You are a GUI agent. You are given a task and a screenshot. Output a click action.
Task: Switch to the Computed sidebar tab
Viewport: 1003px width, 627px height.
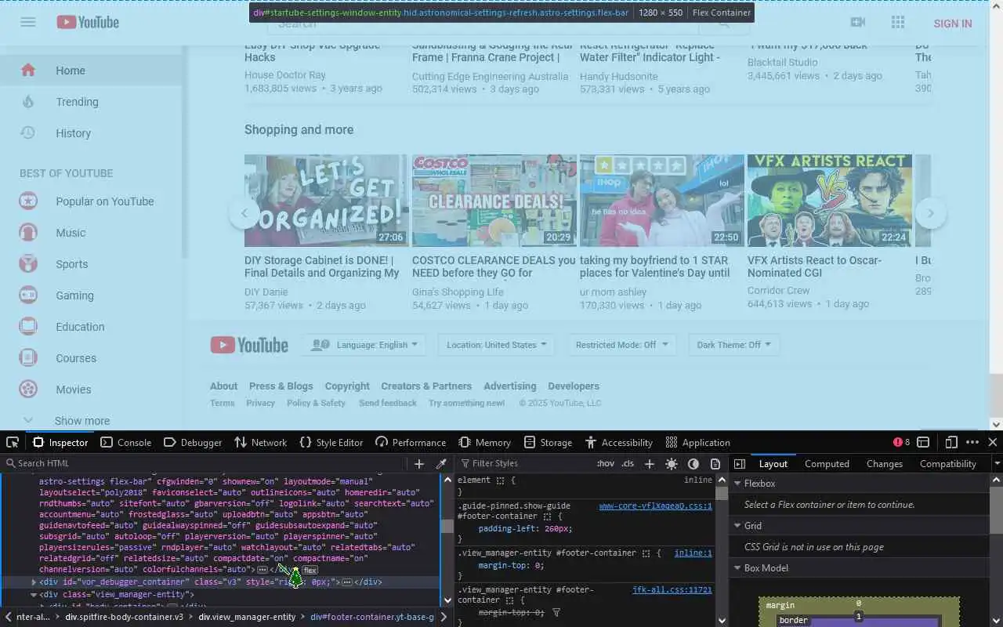pos(827,464)
